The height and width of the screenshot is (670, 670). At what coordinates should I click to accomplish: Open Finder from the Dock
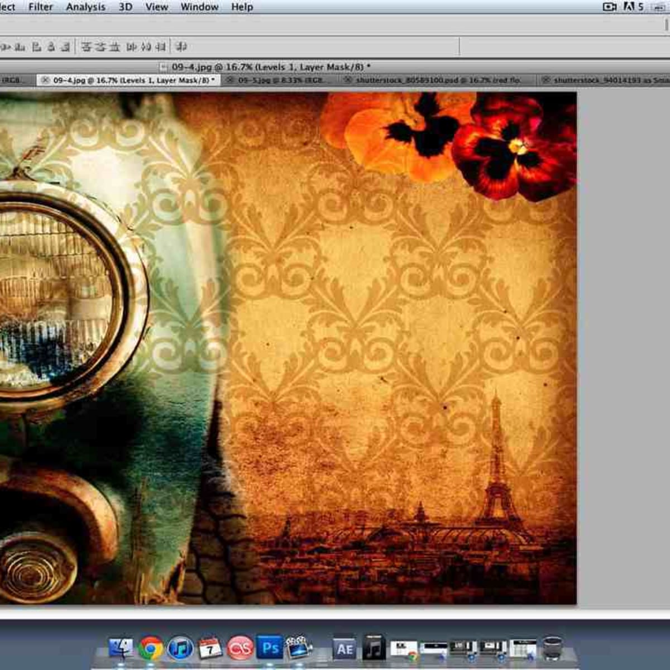[121, 649]
